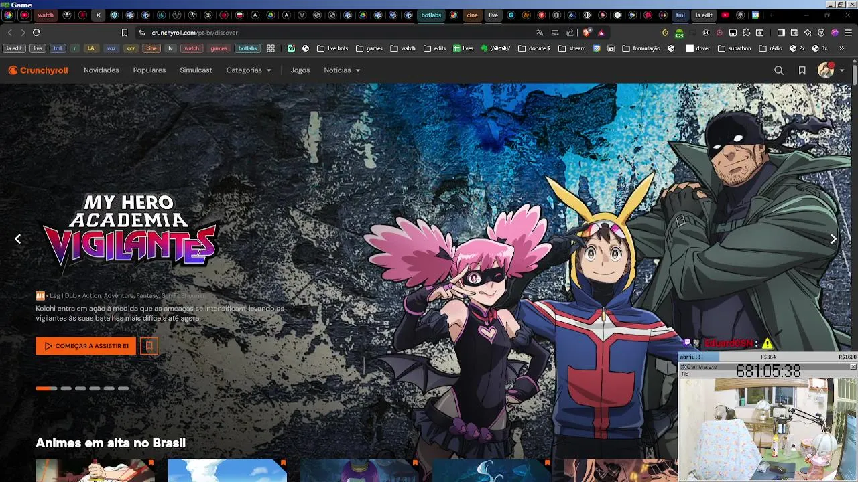Screen dimensions: 858x482
Task: Open the 'lives' sheets bookmark
Action: (x=463, y=48)
